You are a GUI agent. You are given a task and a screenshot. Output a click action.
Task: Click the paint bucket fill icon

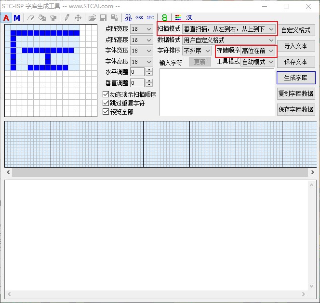coord(42,18)
